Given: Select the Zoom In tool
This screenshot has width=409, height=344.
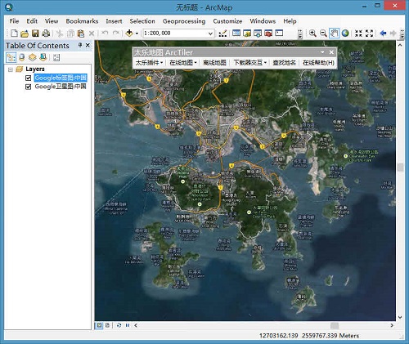Looking at the screenshot, I should pos(312,34).
